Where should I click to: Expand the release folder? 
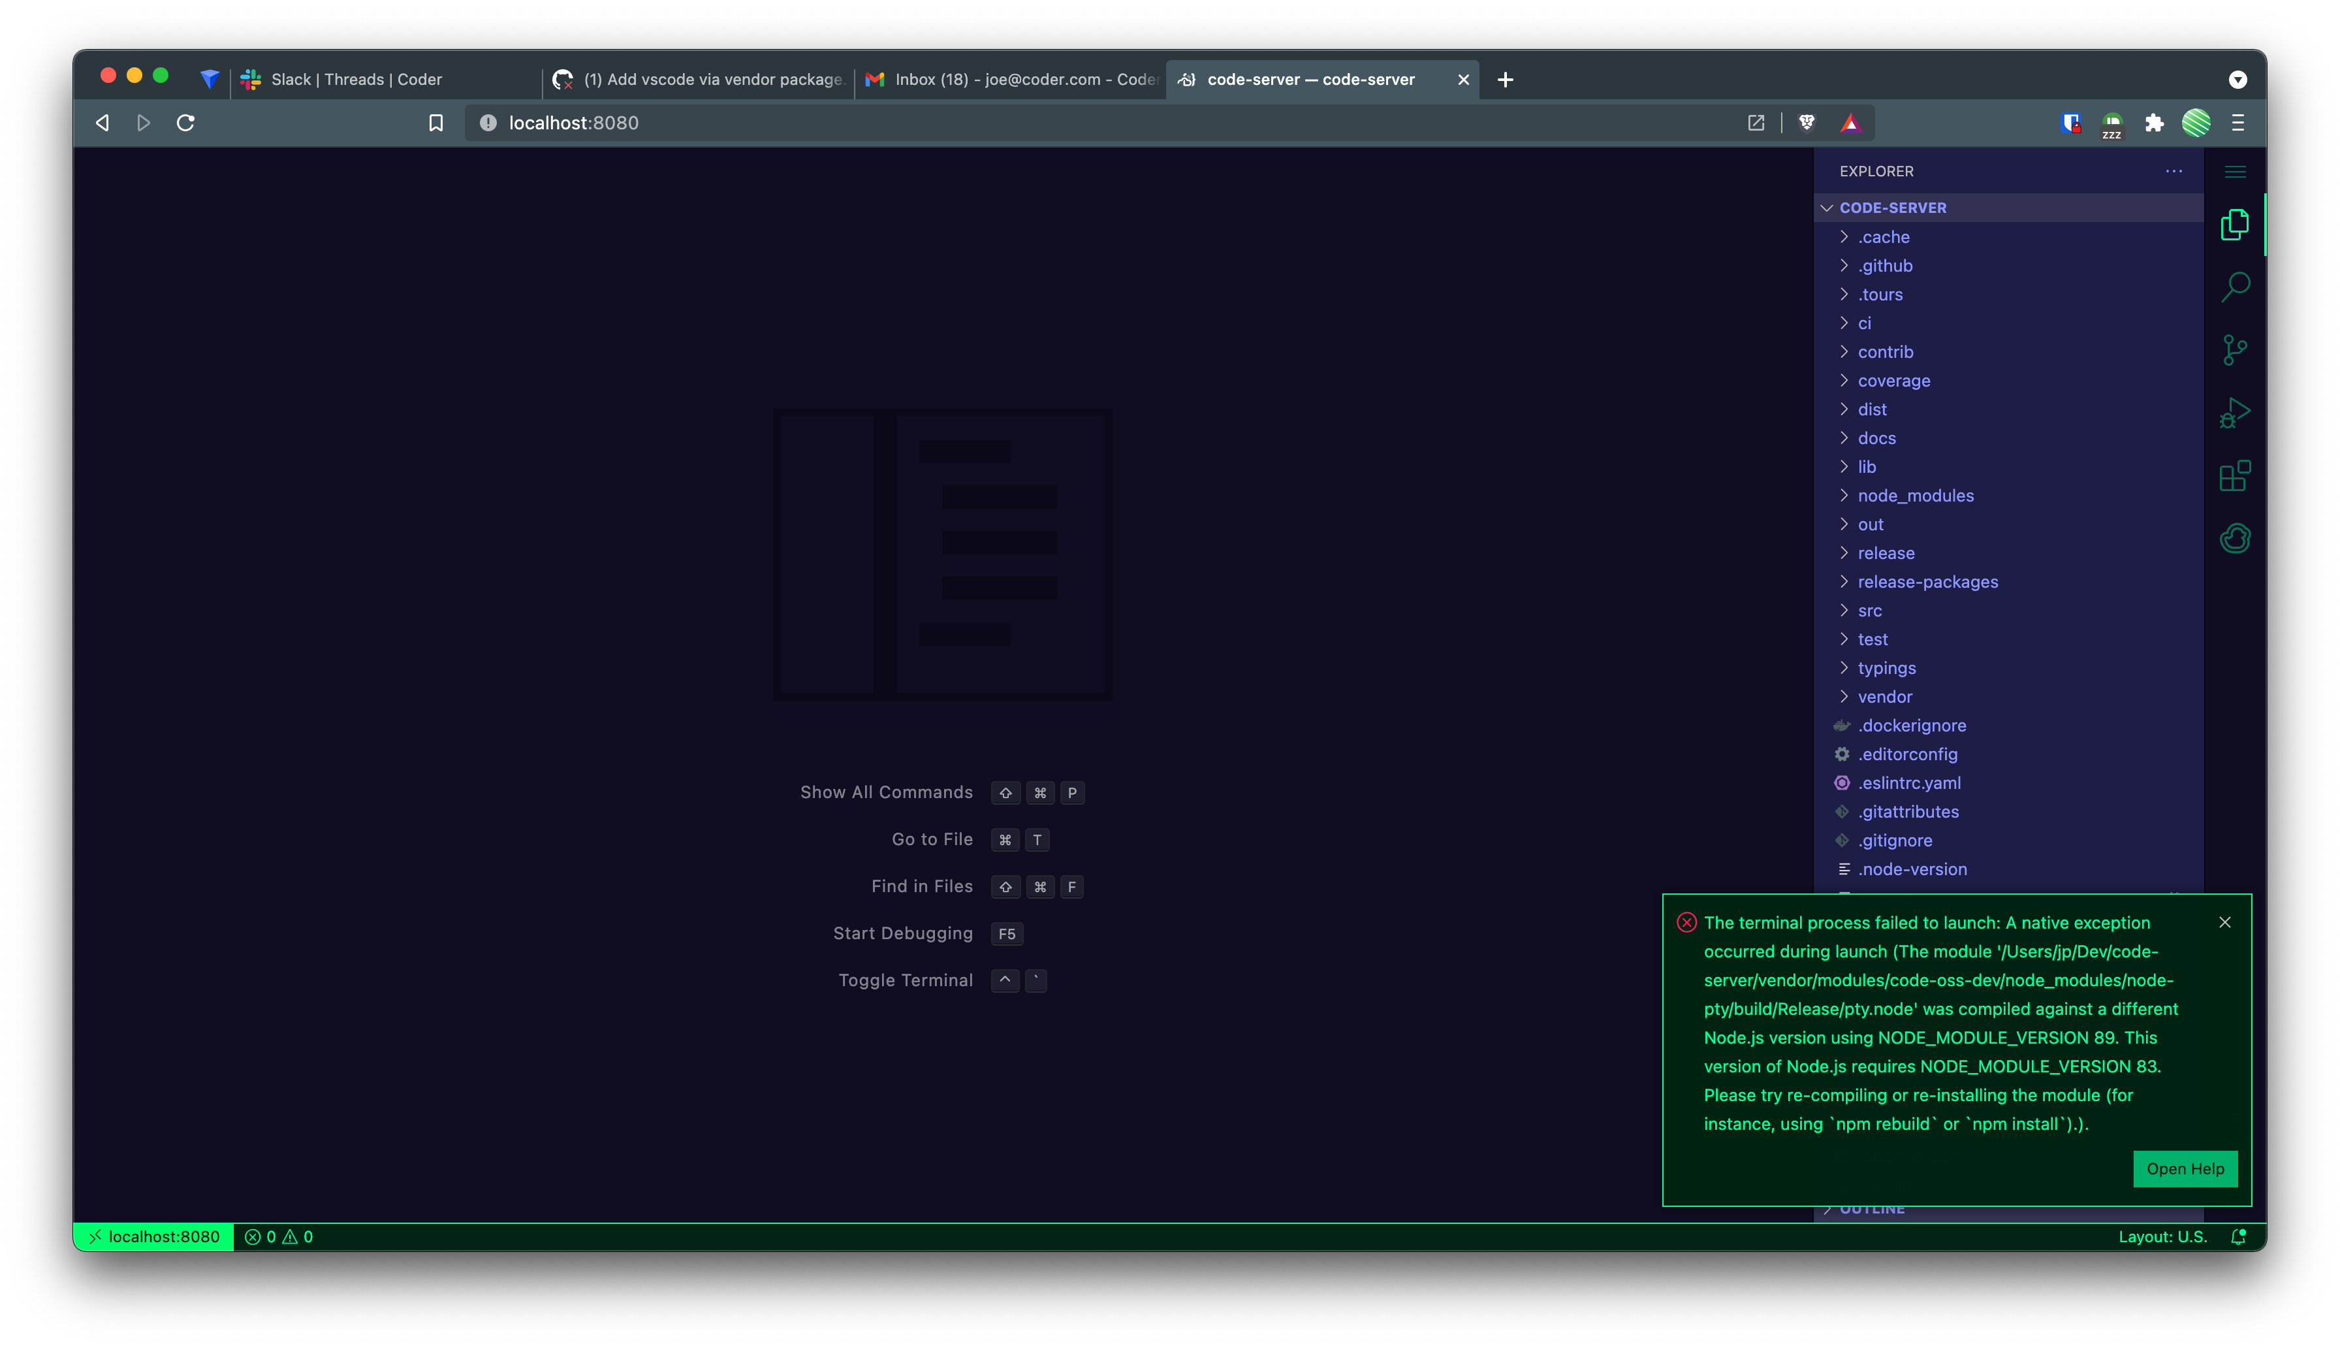pos(2008,553)
